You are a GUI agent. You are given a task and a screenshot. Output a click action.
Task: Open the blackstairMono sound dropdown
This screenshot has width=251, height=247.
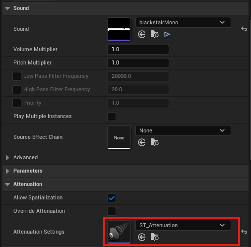coord(183,22)
